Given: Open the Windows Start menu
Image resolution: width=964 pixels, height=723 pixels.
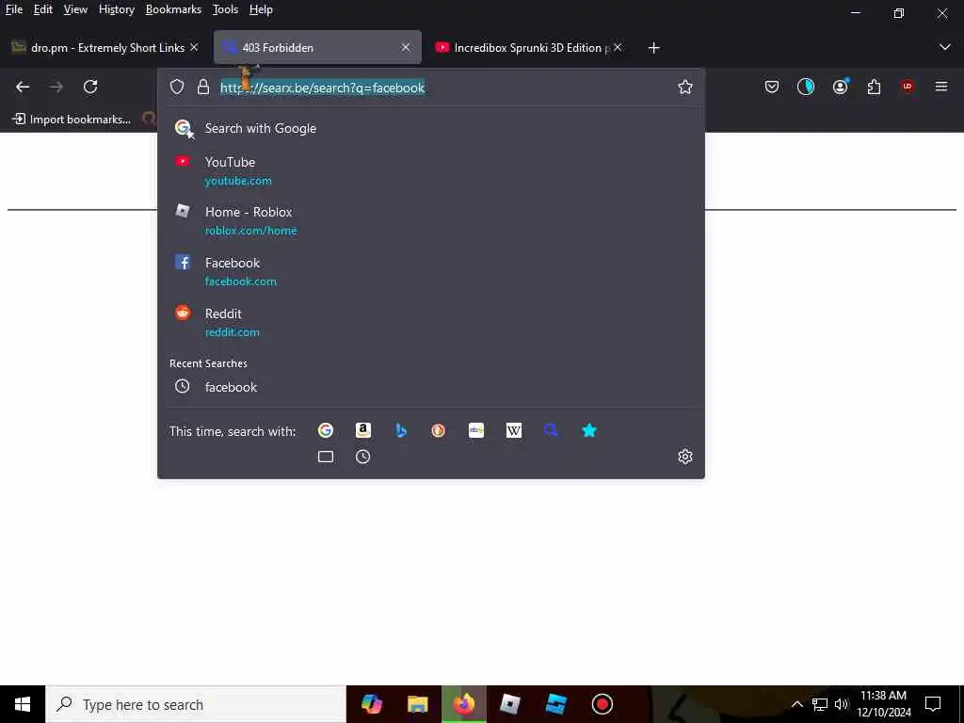Looking at the screenshot, I should (x=23, y=704).
